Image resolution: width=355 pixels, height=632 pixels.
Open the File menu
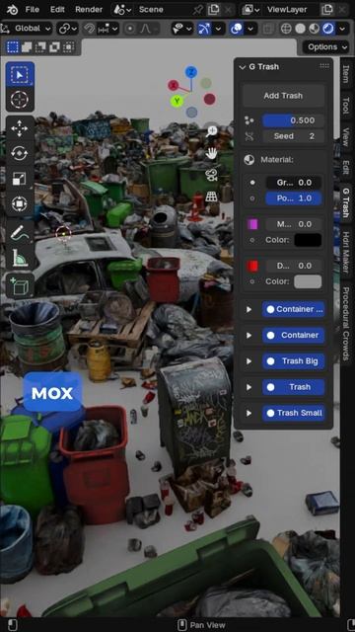(33, 9)
